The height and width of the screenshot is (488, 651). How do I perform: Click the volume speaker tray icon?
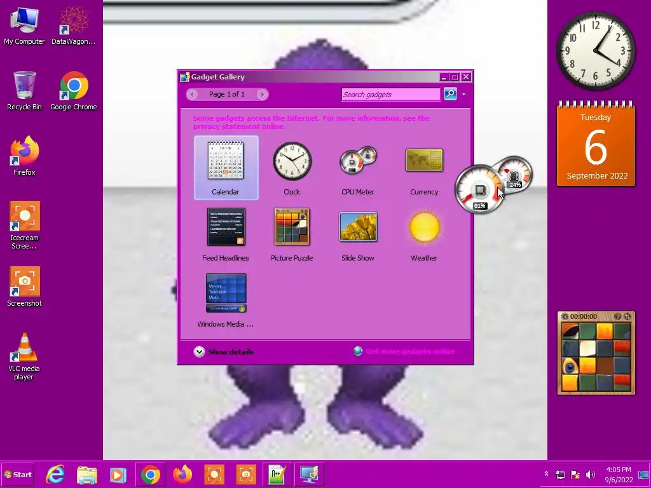590,474
